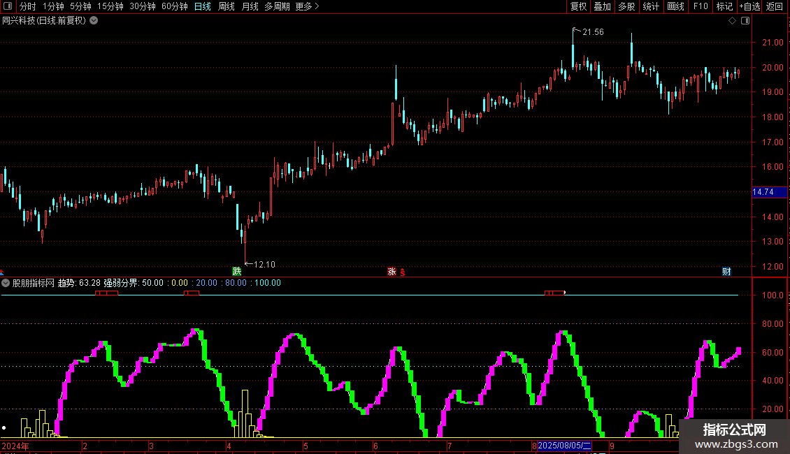Click month 6 on the time axis
Viewport: 790px width, 454px height.
(x=376, y=446)
